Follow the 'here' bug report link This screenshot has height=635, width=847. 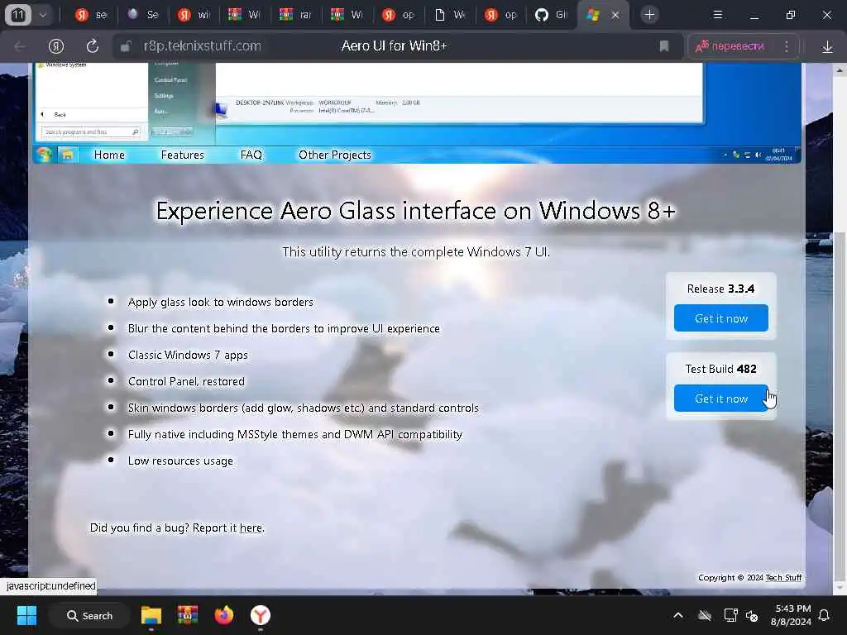coord(251,528)
